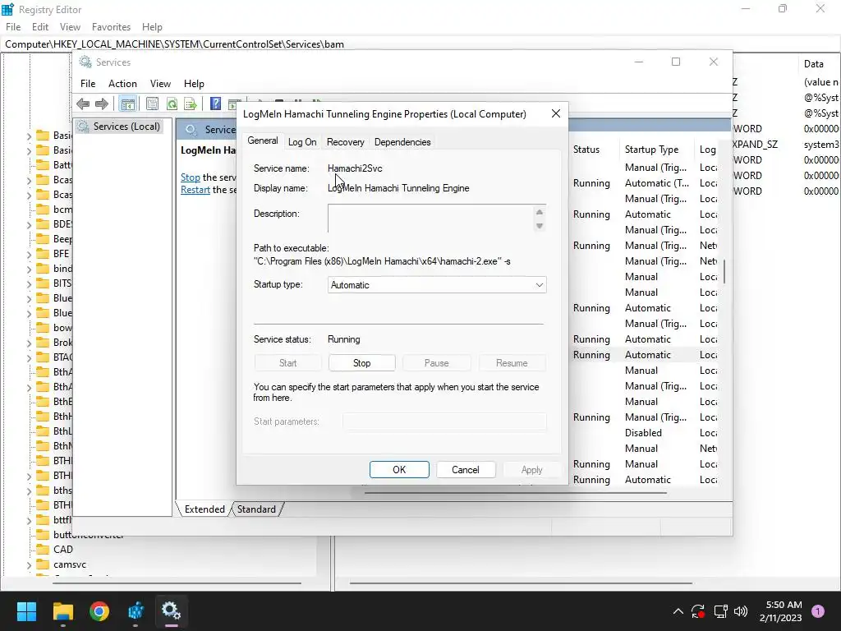841x631 pixels.
Task: Click the clock showing 5:50 AM
Action: [x=784, y=605]
